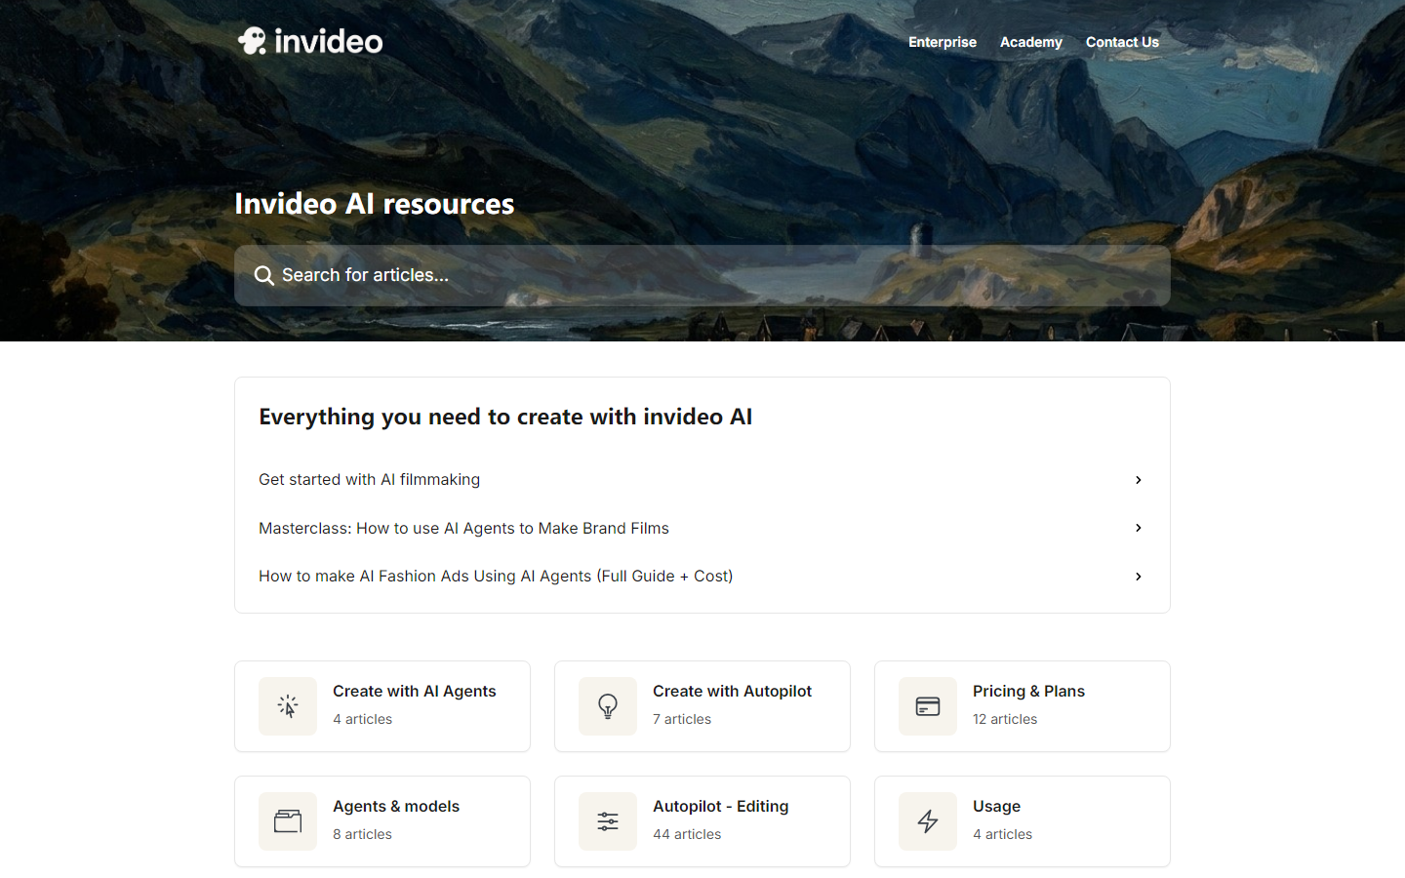Click the Invideo AI resources heading
This screenshot has width=1405, height=878.
(x=374, y=204)
